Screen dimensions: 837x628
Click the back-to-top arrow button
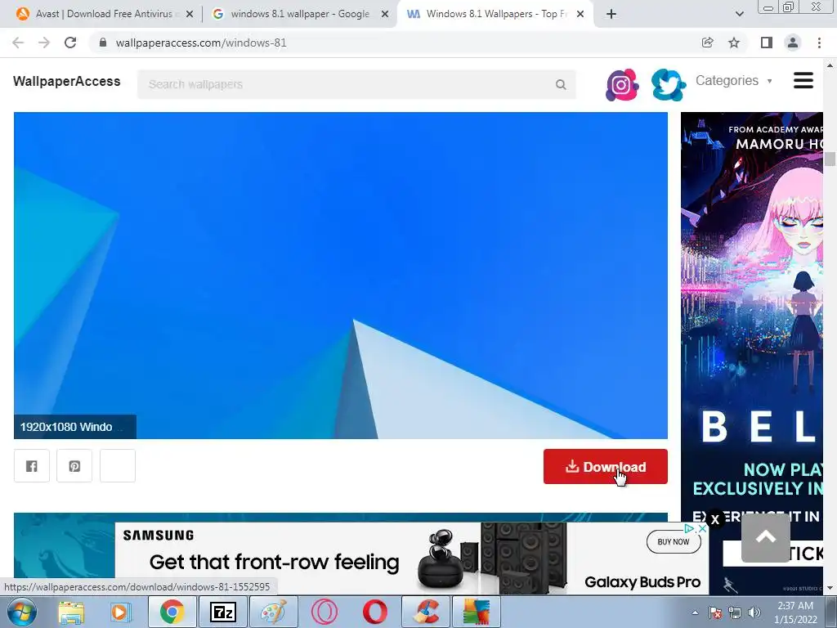tap(765, 538)
